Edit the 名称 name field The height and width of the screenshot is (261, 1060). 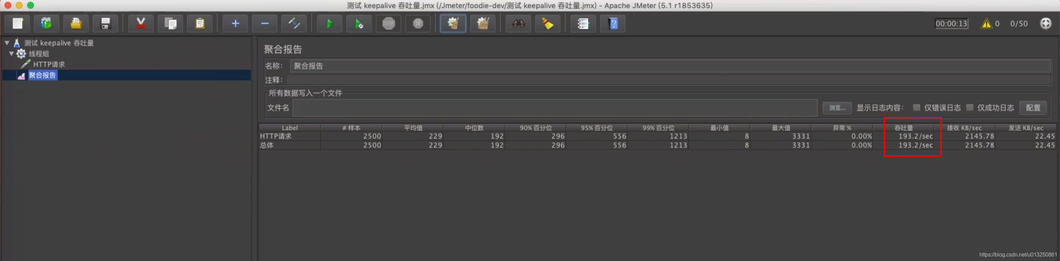tap(670, 66)
